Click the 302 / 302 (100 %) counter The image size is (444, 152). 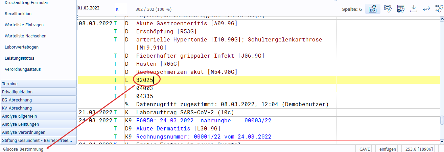click(153, 9)
